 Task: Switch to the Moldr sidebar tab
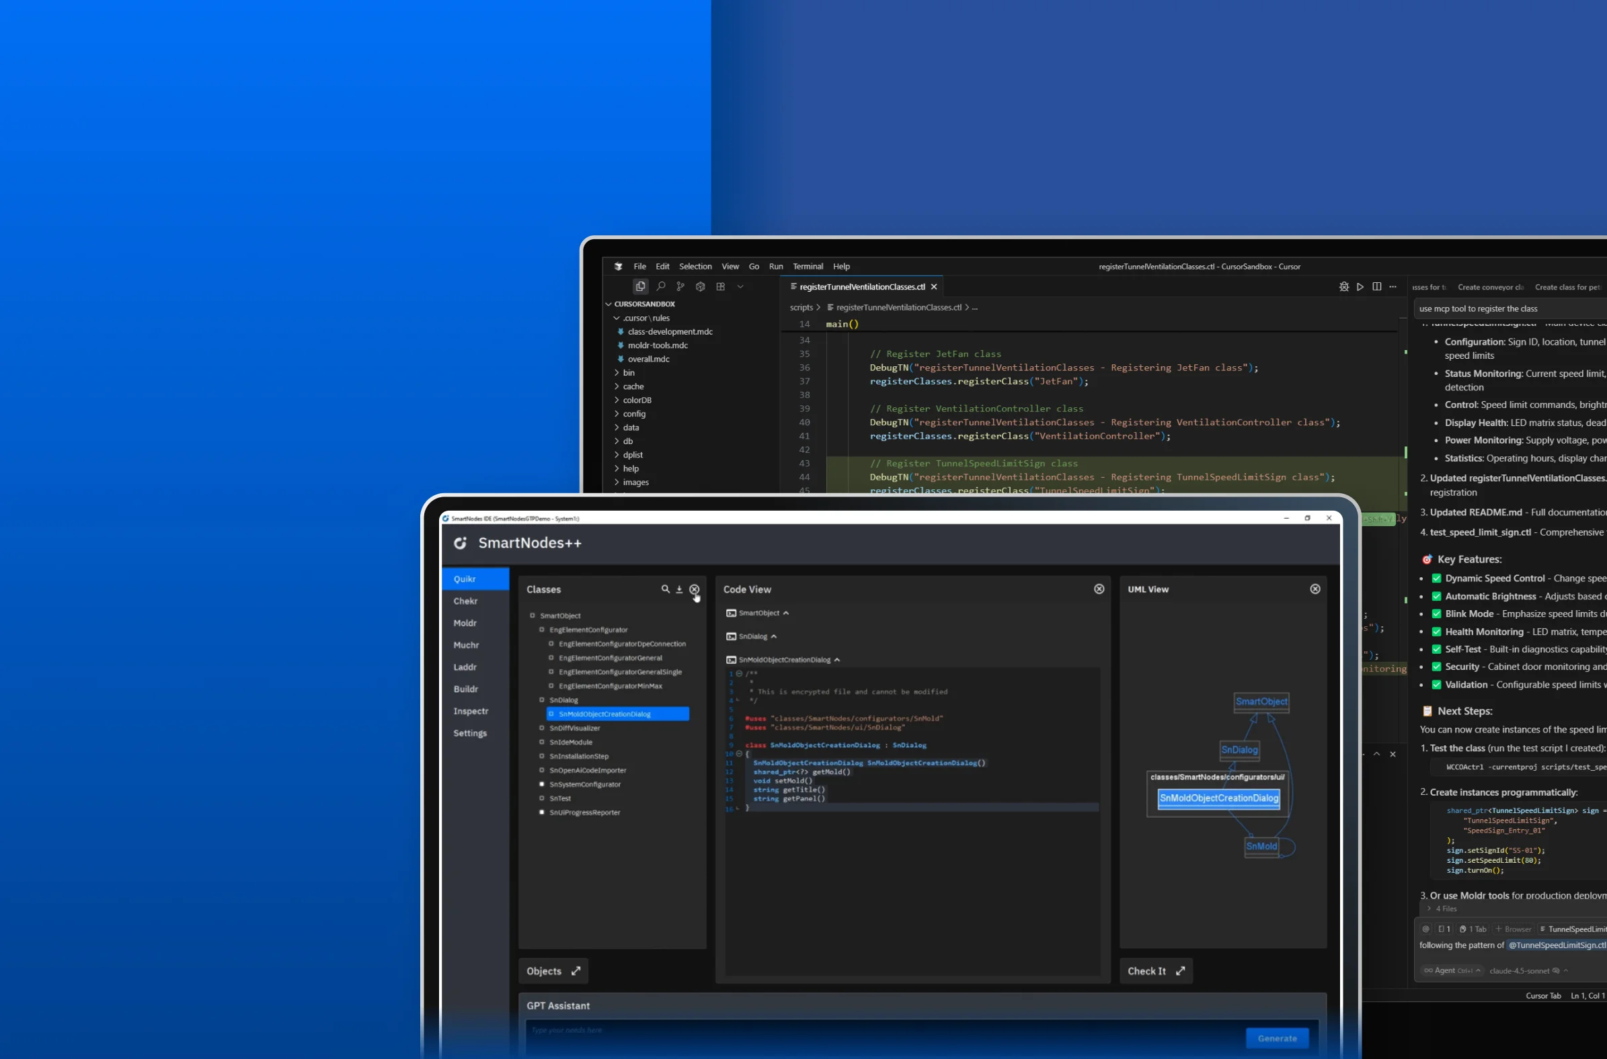pos(465,623)
